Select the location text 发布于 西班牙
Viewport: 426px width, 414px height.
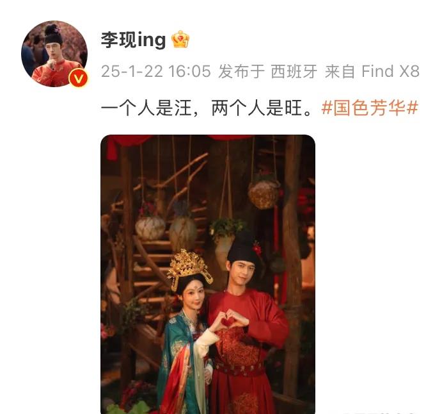267,71
